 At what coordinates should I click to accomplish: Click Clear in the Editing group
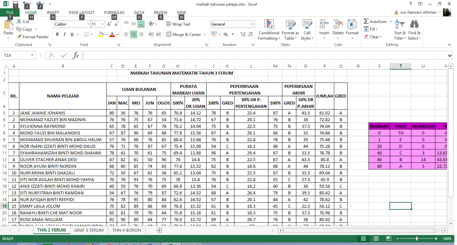tap(374, 37)
